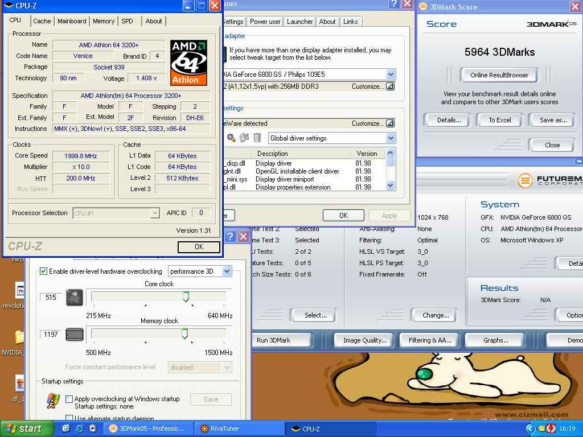The image size is (583, 437).
Task: Enable driver-level hardware overclocking checkbox
Action: click(43, 271)
